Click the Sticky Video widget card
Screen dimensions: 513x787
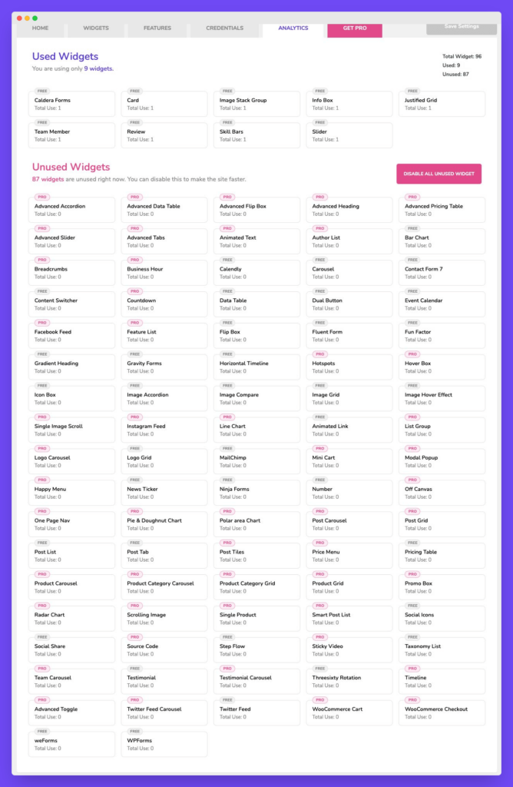tap(349, 649)
